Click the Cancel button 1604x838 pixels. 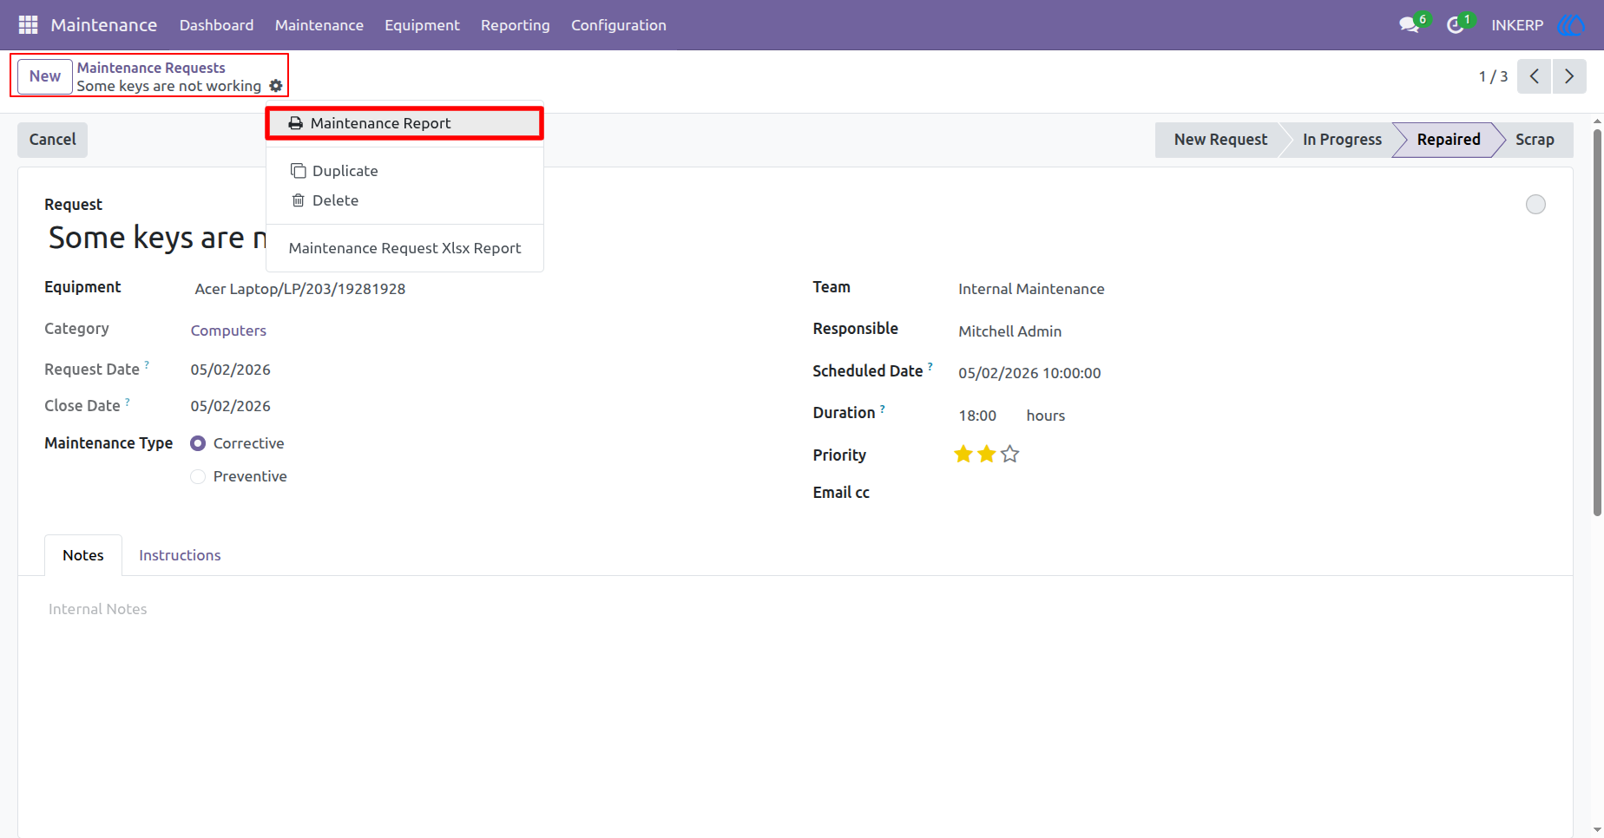(x=53, y=140)
